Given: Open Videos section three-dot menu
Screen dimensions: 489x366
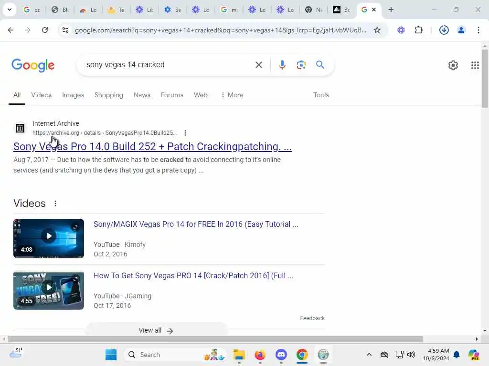Looking at the screenshot, I should (x=55, y=203).
